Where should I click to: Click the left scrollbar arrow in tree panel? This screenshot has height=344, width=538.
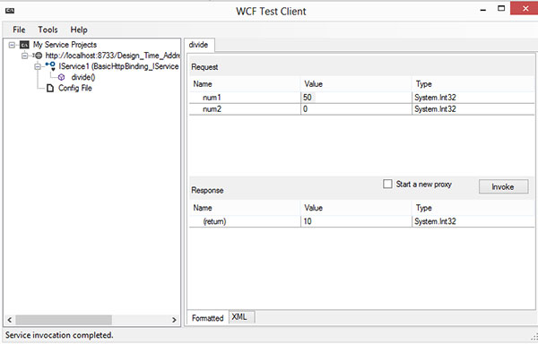10,320
